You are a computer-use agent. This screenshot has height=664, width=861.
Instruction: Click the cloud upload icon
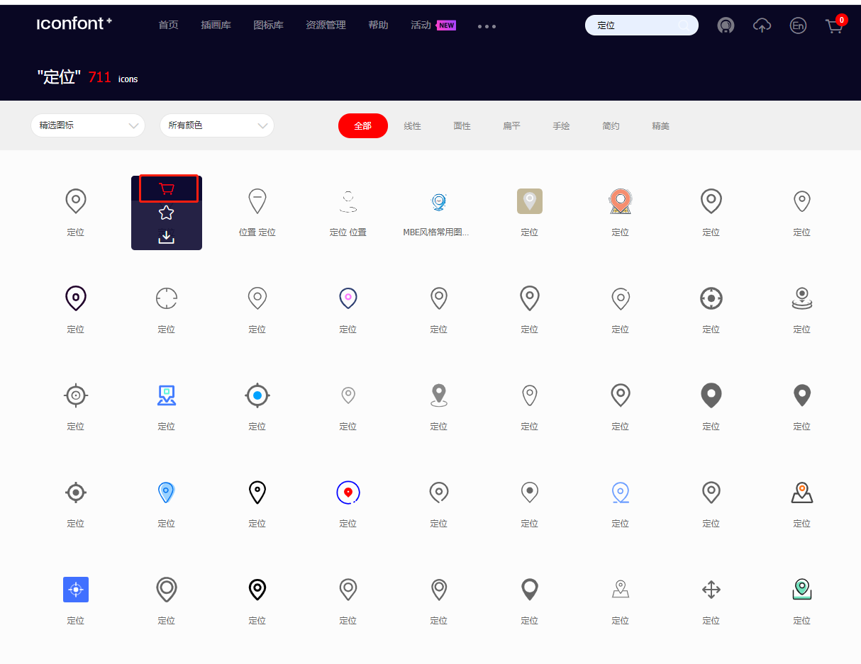tap(762, 26)
